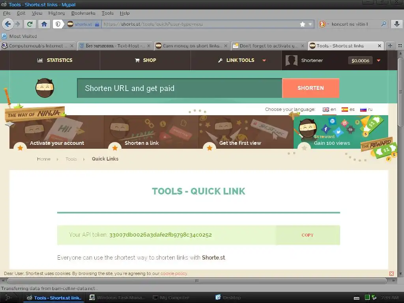Focus the browser address bar URL
Image resolution: width=404 pixels, height=303 pixels.
(x=200, y=24)
